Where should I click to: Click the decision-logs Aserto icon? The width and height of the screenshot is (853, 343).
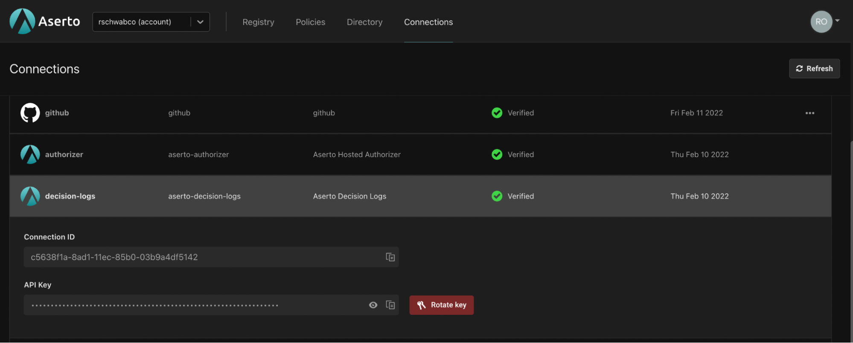point(30,196)
